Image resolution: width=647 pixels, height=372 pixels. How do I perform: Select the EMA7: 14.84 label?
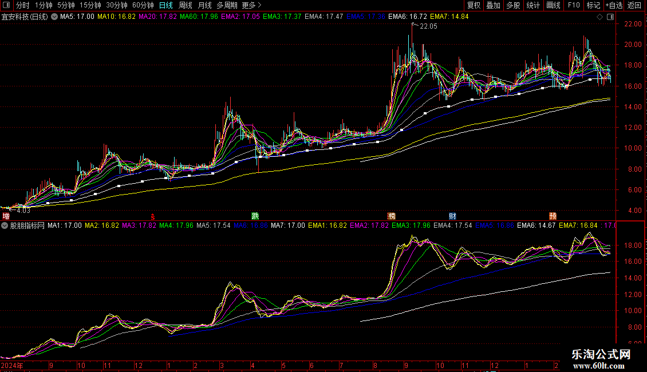tap(449, 17)
